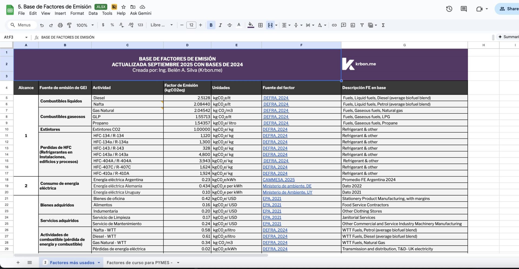Open the comments panel icon
The image size is (519, 269).
pos(464,9)
